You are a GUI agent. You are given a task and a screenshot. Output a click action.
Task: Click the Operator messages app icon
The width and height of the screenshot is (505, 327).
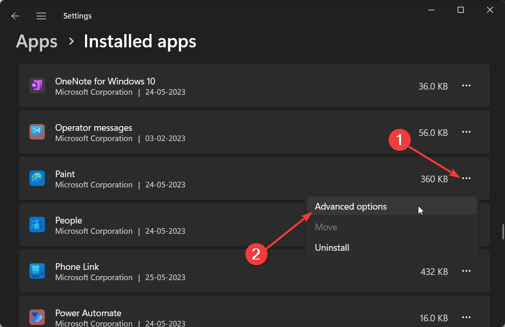[x=37, y=132]
